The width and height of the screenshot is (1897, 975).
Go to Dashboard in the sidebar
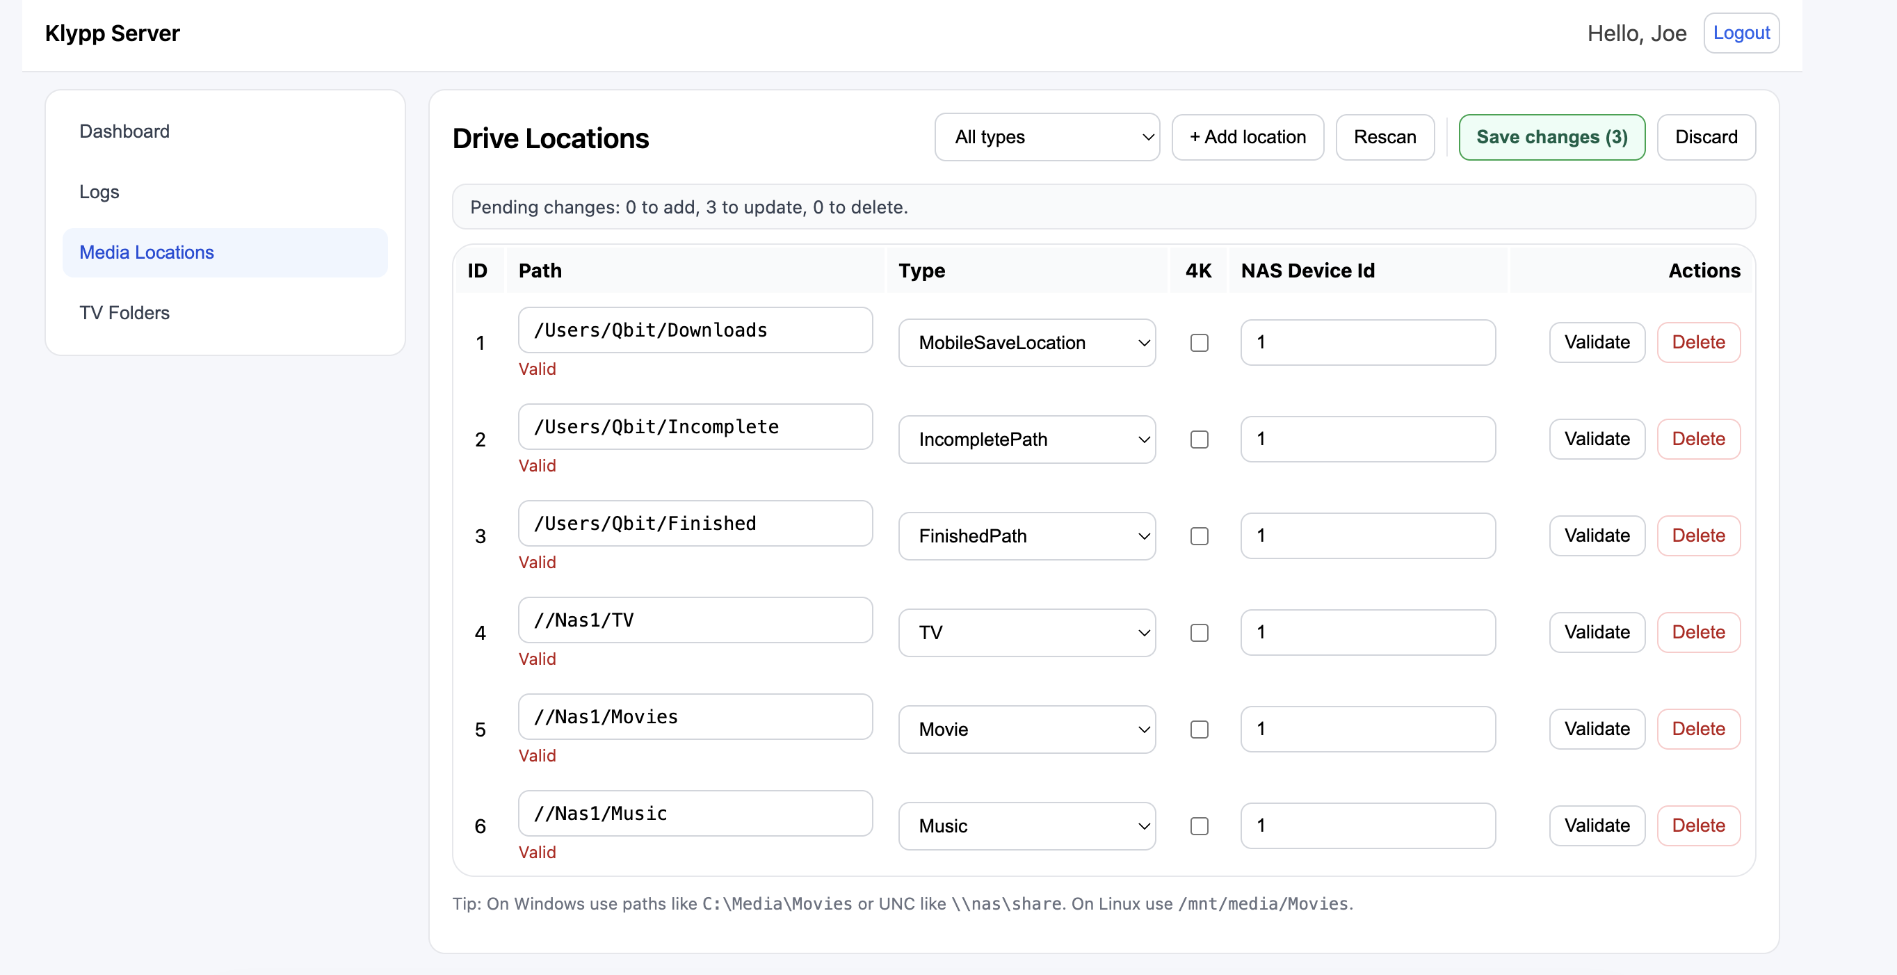[x=124, y=131]
